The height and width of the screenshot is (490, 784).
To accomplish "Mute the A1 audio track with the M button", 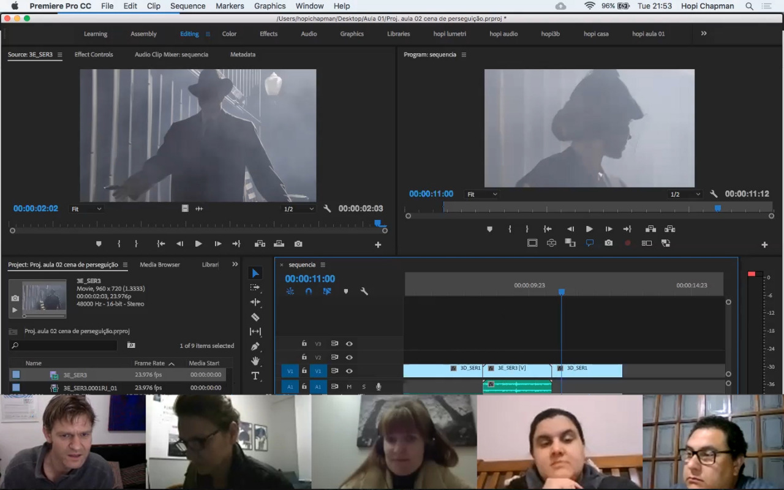I will (x=349, y=386).
